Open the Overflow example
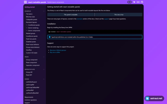 point(29,50)
